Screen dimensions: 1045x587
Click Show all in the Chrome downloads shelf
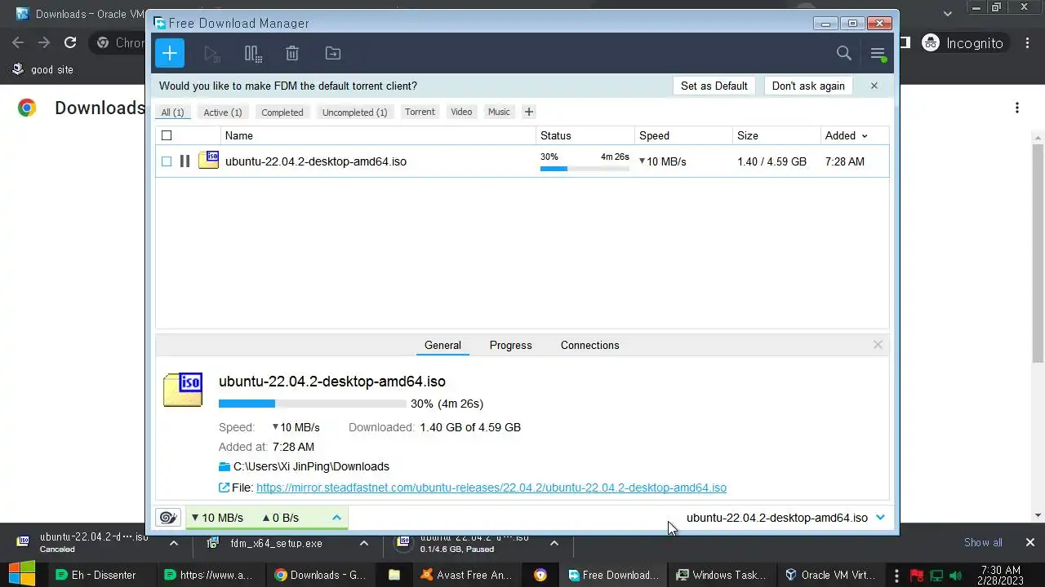983,542
